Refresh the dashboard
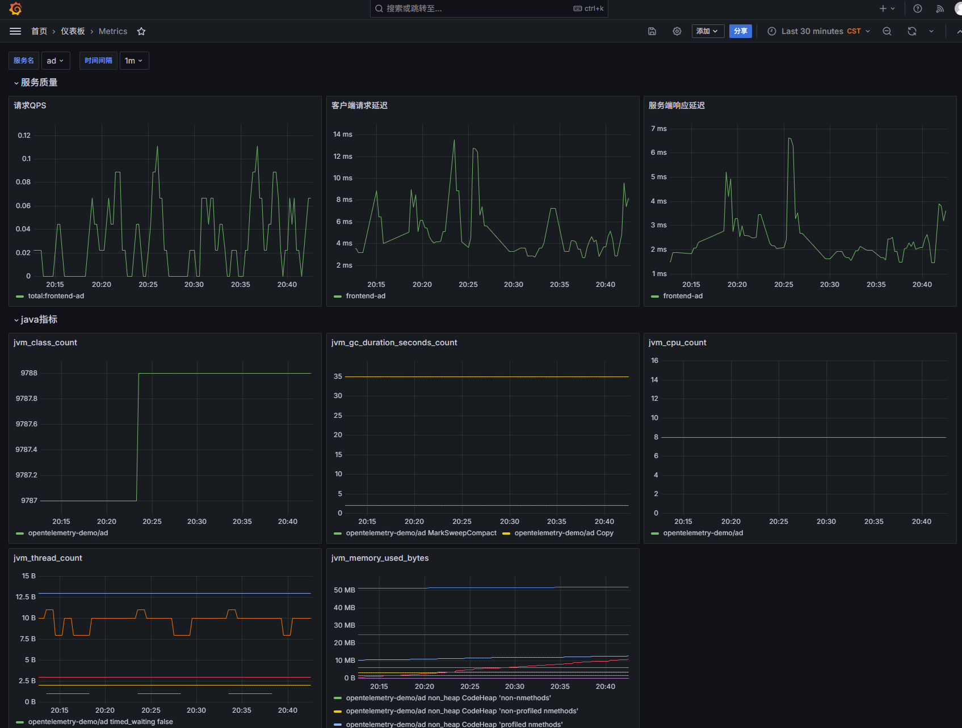 click(912, 31)
